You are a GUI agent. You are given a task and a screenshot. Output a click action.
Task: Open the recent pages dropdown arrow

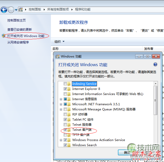(16, 10)
